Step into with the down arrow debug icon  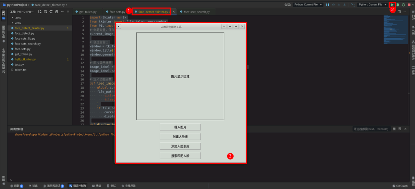[339, 5]
